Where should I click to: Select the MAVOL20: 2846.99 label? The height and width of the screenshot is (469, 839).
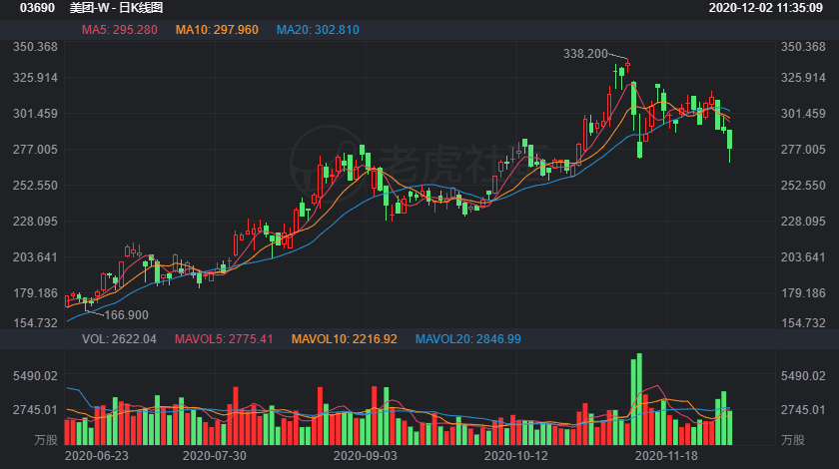[468, 339]
